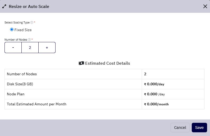Increase node count with plus button
The image size is (210, 136).
[x=47, y=48]
